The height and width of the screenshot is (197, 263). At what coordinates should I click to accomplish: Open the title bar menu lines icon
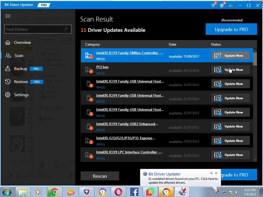tap(231, 6)
